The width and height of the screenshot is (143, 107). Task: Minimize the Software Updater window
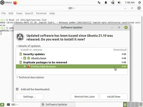(x=112, y=27)
